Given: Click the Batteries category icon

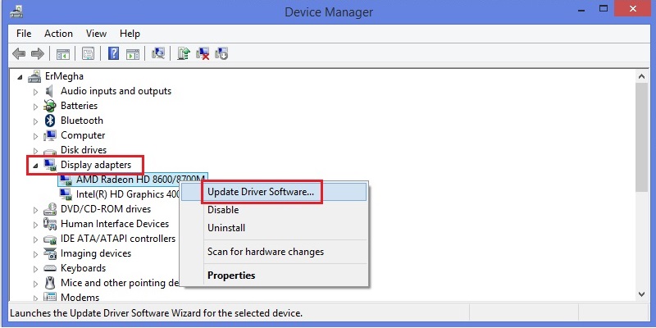Looking at the screenshot, I should click(50, 106).
